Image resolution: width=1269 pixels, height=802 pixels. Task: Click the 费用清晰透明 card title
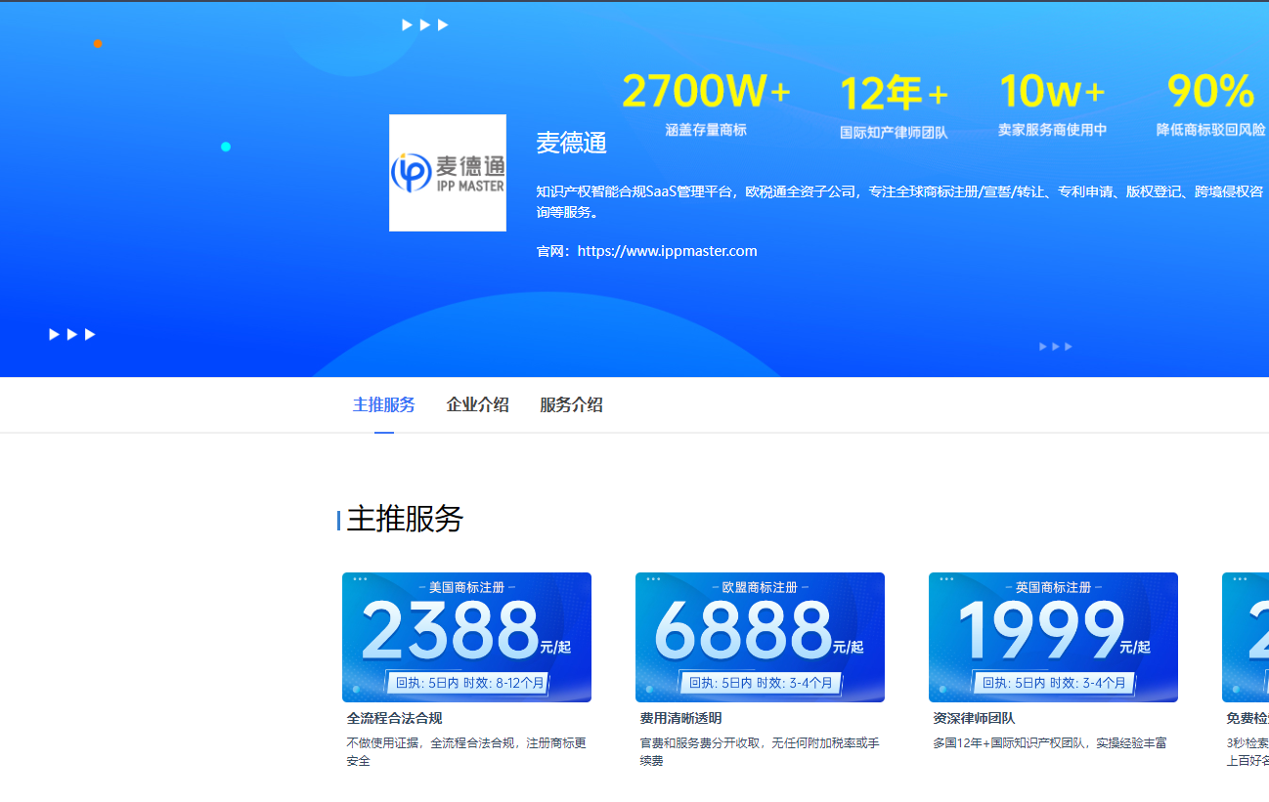(680, 718)
